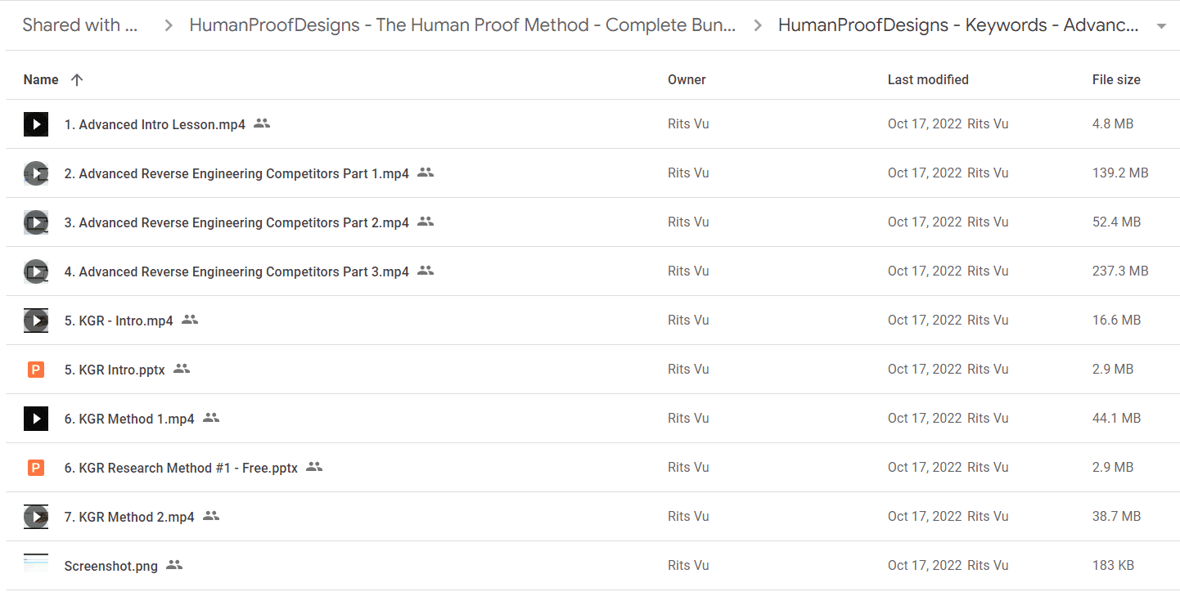The width and height of the screenshot is (1180, 592).
Task: Click the video icon for Advanced Intro Lesson.mp4
Action: [36, 124]
